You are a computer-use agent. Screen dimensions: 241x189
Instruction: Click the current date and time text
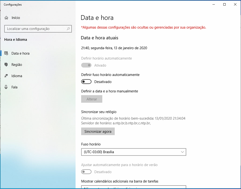(x=114, y=48)
